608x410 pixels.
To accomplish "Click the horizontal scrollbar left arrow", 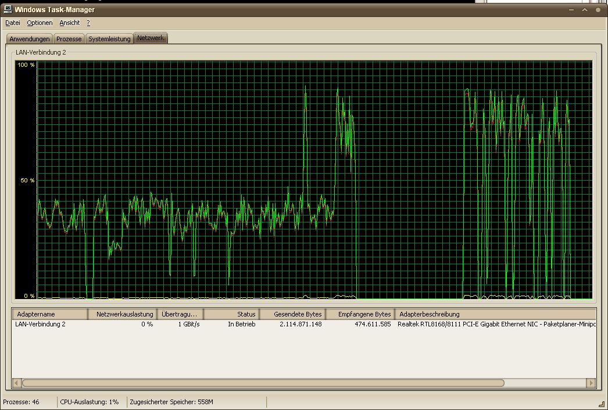I will (17, 383).
